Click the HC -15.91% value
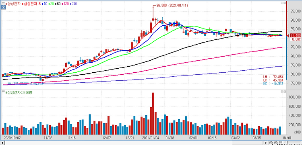302x145 pixels. click(x=273, y=84)
